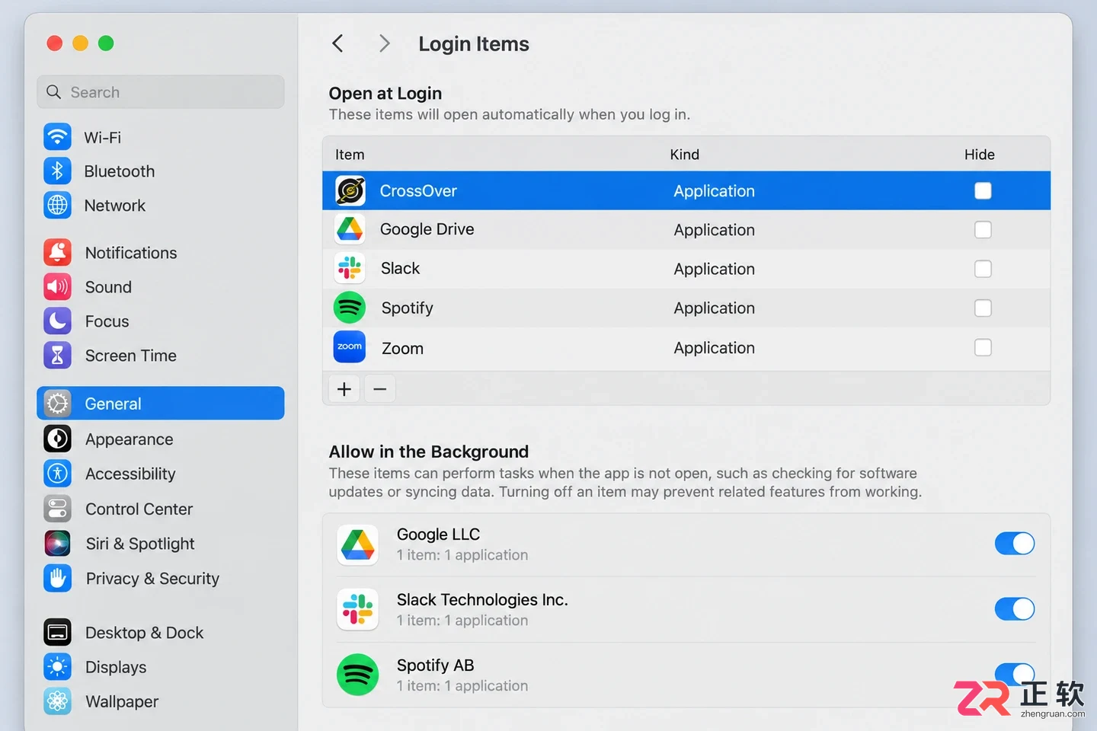
Task: Click the Bluetooth icon in sidebar
Action: point(57,171)
